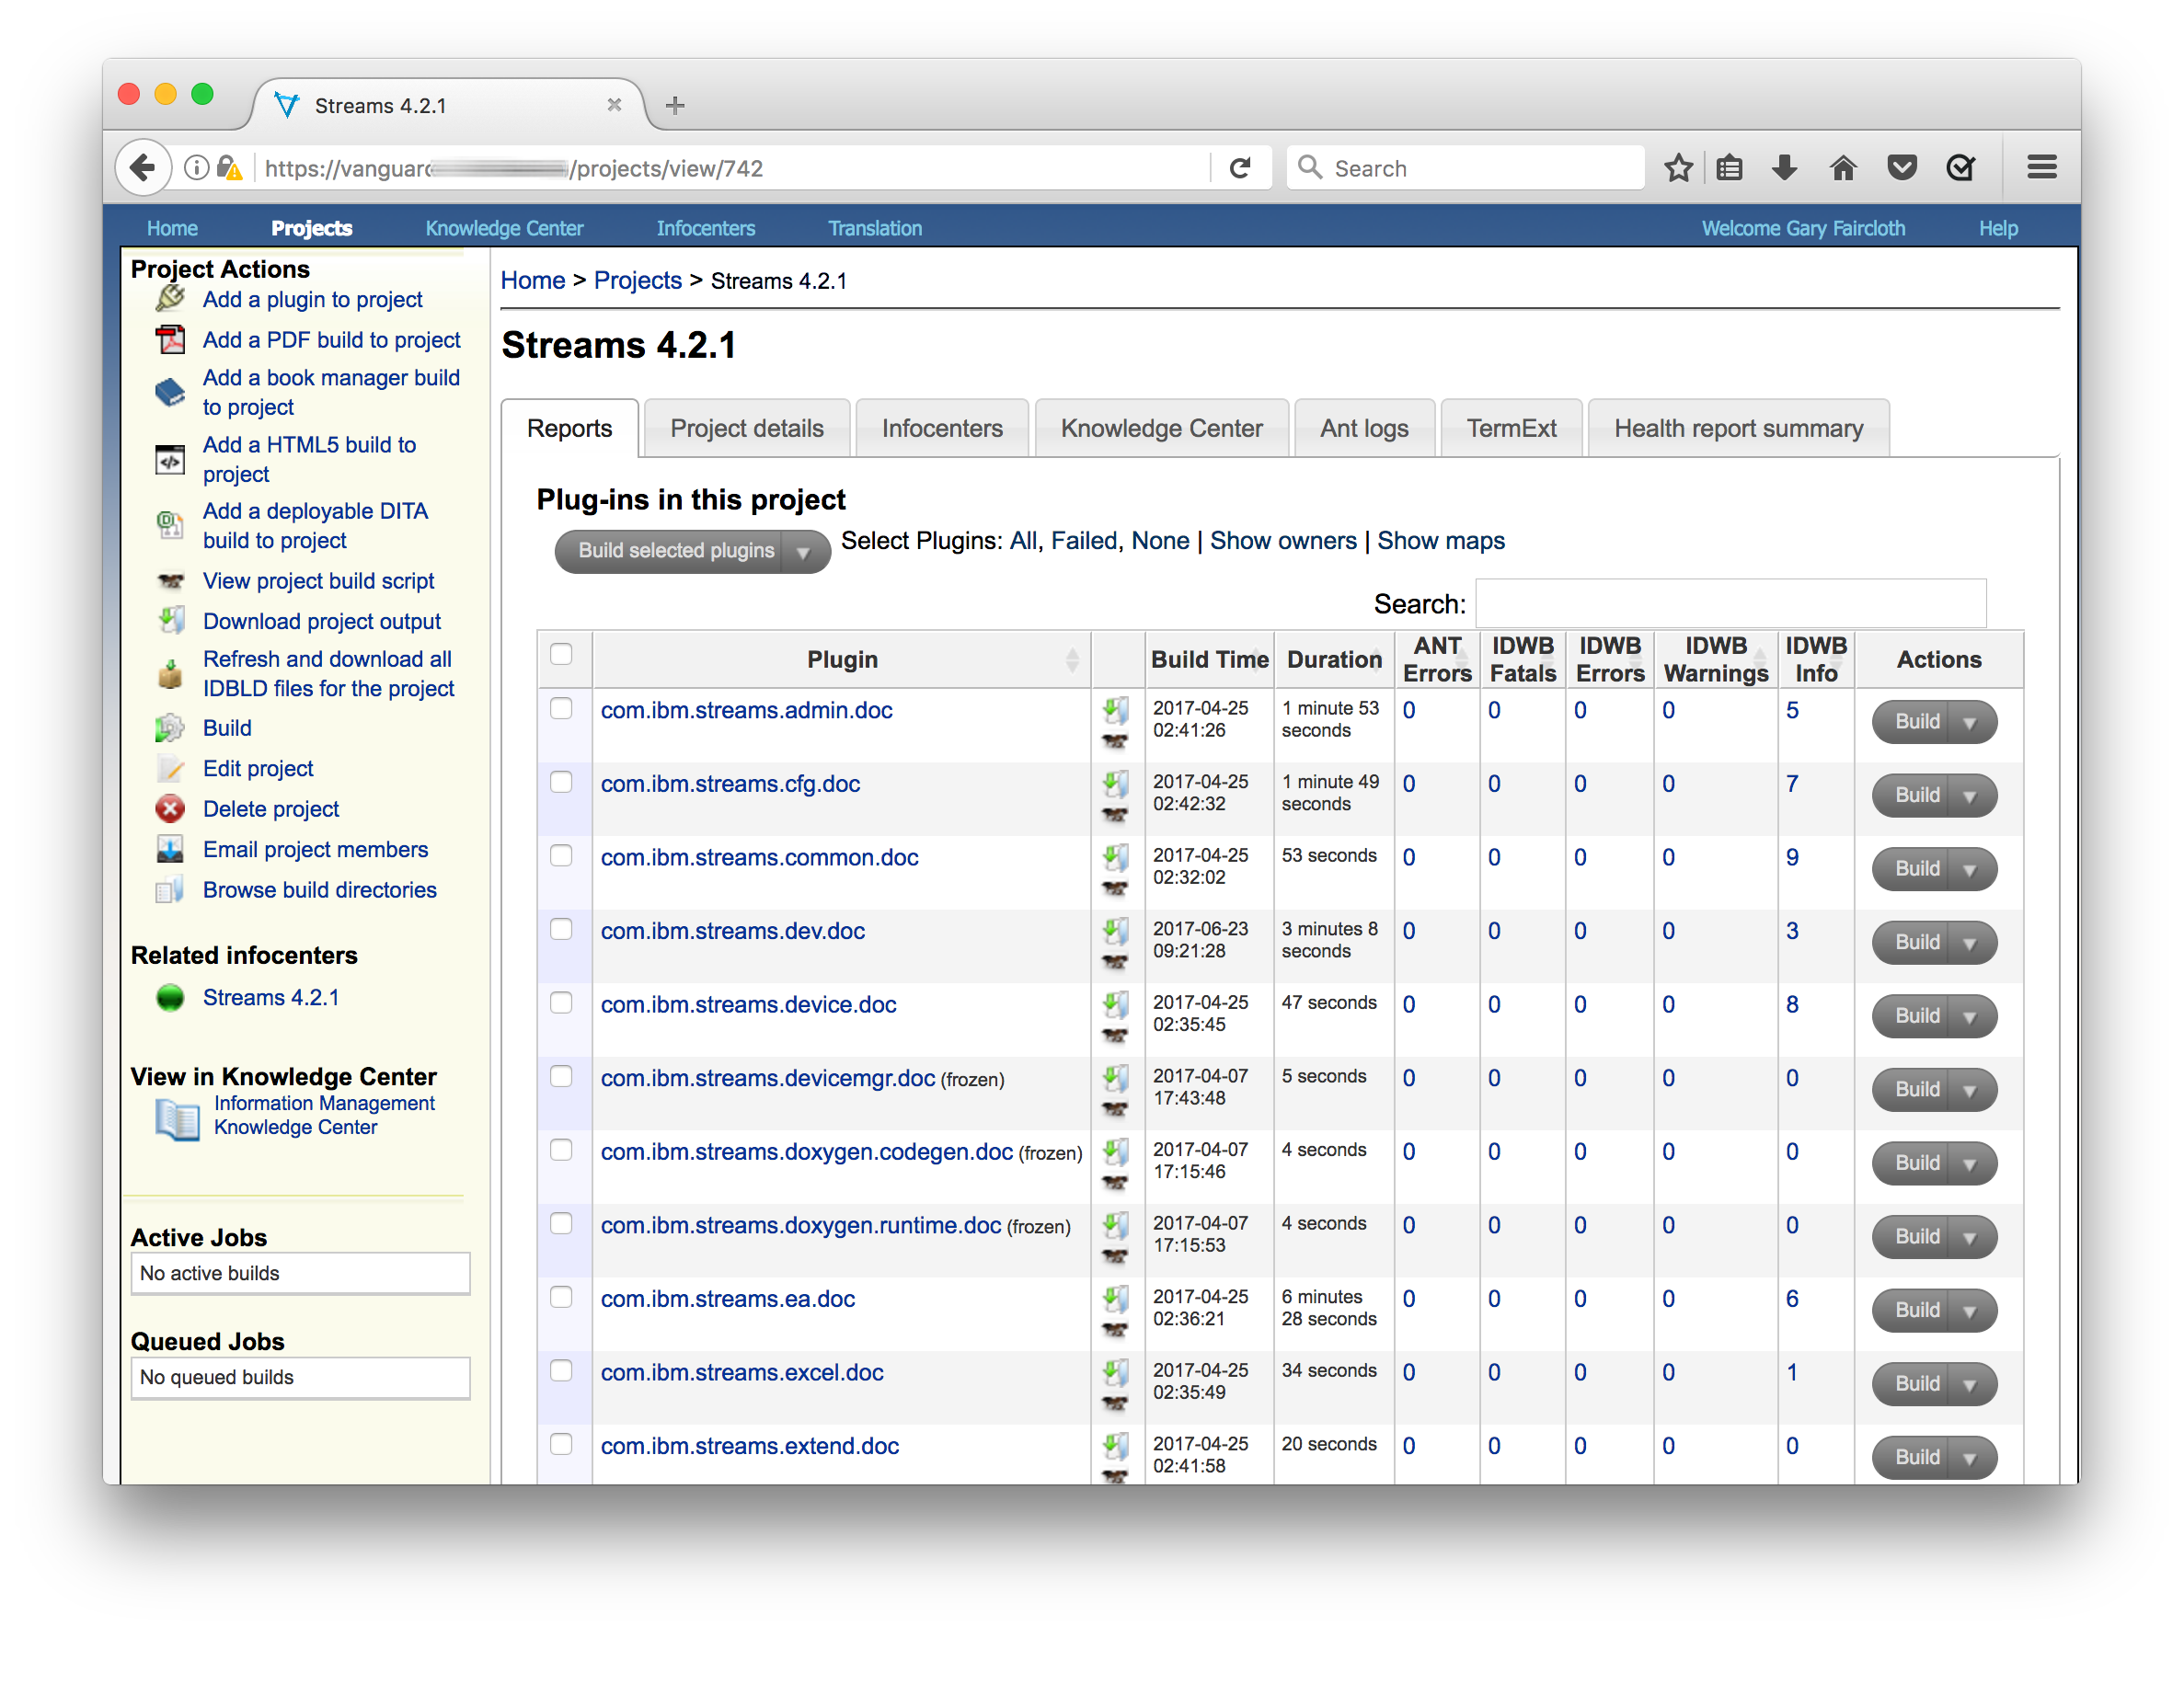Click the browser back arrow button

tap(143, 168)
